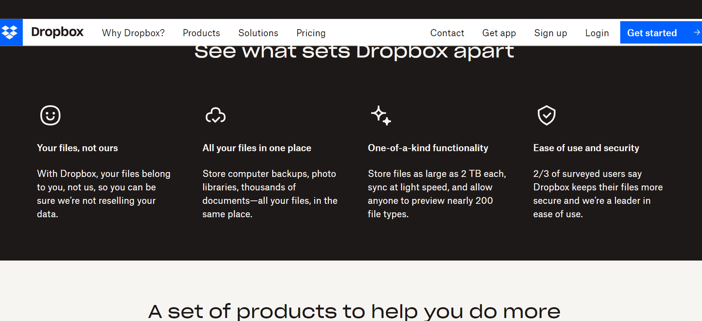The height and width of the screenshot is (321, 702).
Task: Click the blue Dropbox box logo icon
Action: (10, 32)
